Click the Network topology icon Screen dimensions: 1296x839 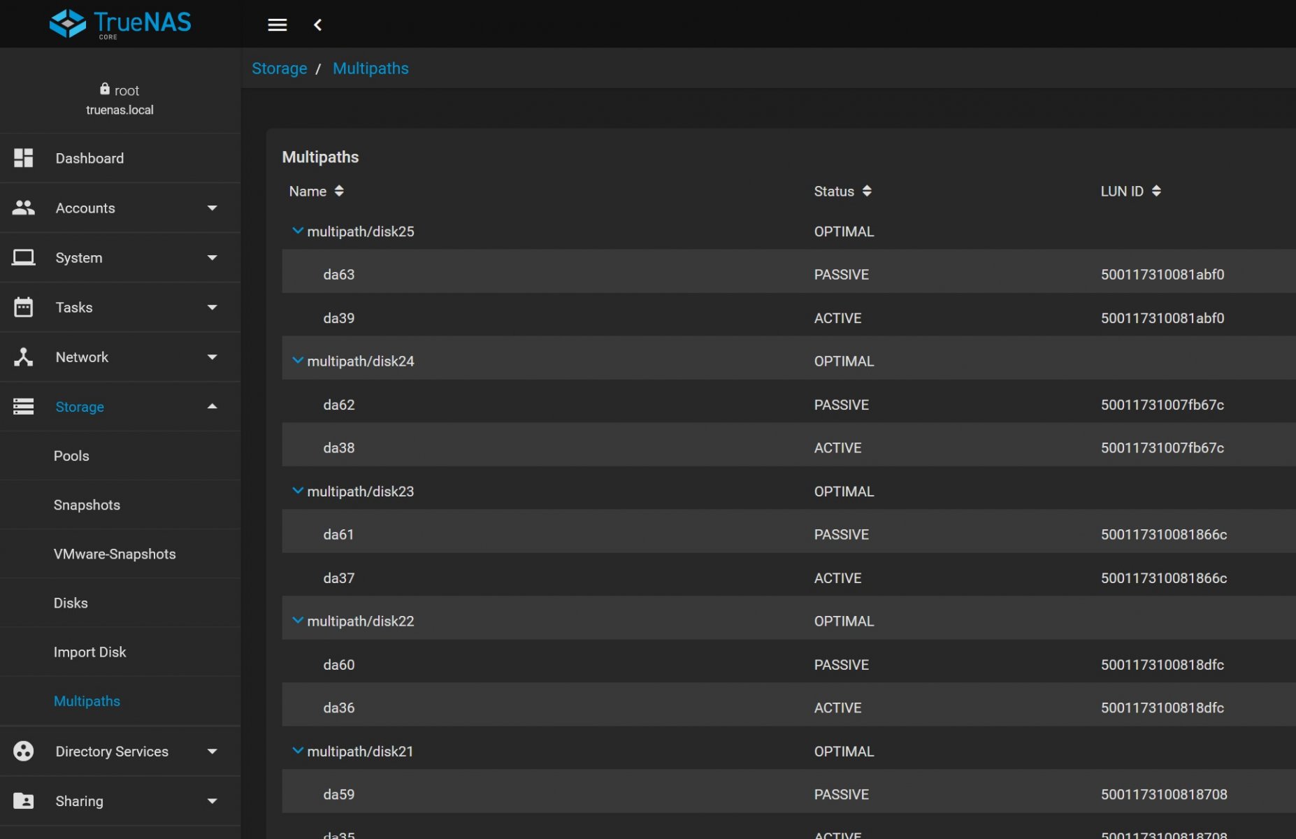click(x=23, y=357)
